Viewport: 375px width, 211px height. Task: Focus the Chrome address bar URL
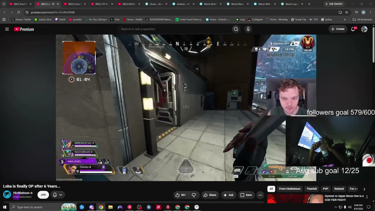coord(53,12)
